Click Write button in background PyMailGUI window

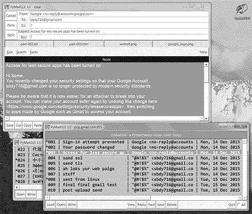(x=31, y=194)
